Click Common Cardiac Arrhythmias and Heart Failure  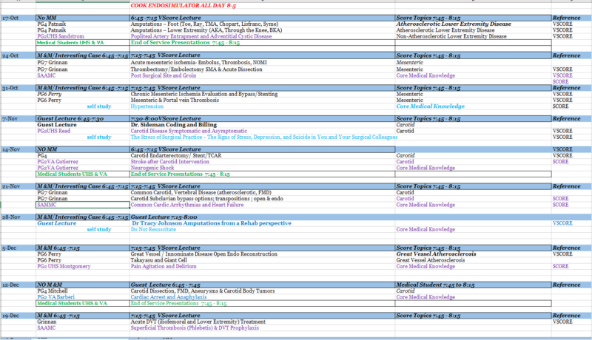tap(181, 205)
